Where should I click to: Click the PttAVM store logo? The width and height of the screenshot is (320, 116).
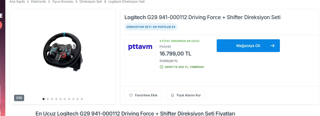click(x=140, y=47)
